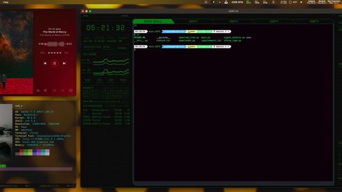Screen dimensions: 342x192
Task: Click the horizontal scrollbar below eDEX terminal
Action: tap(234, 183)
